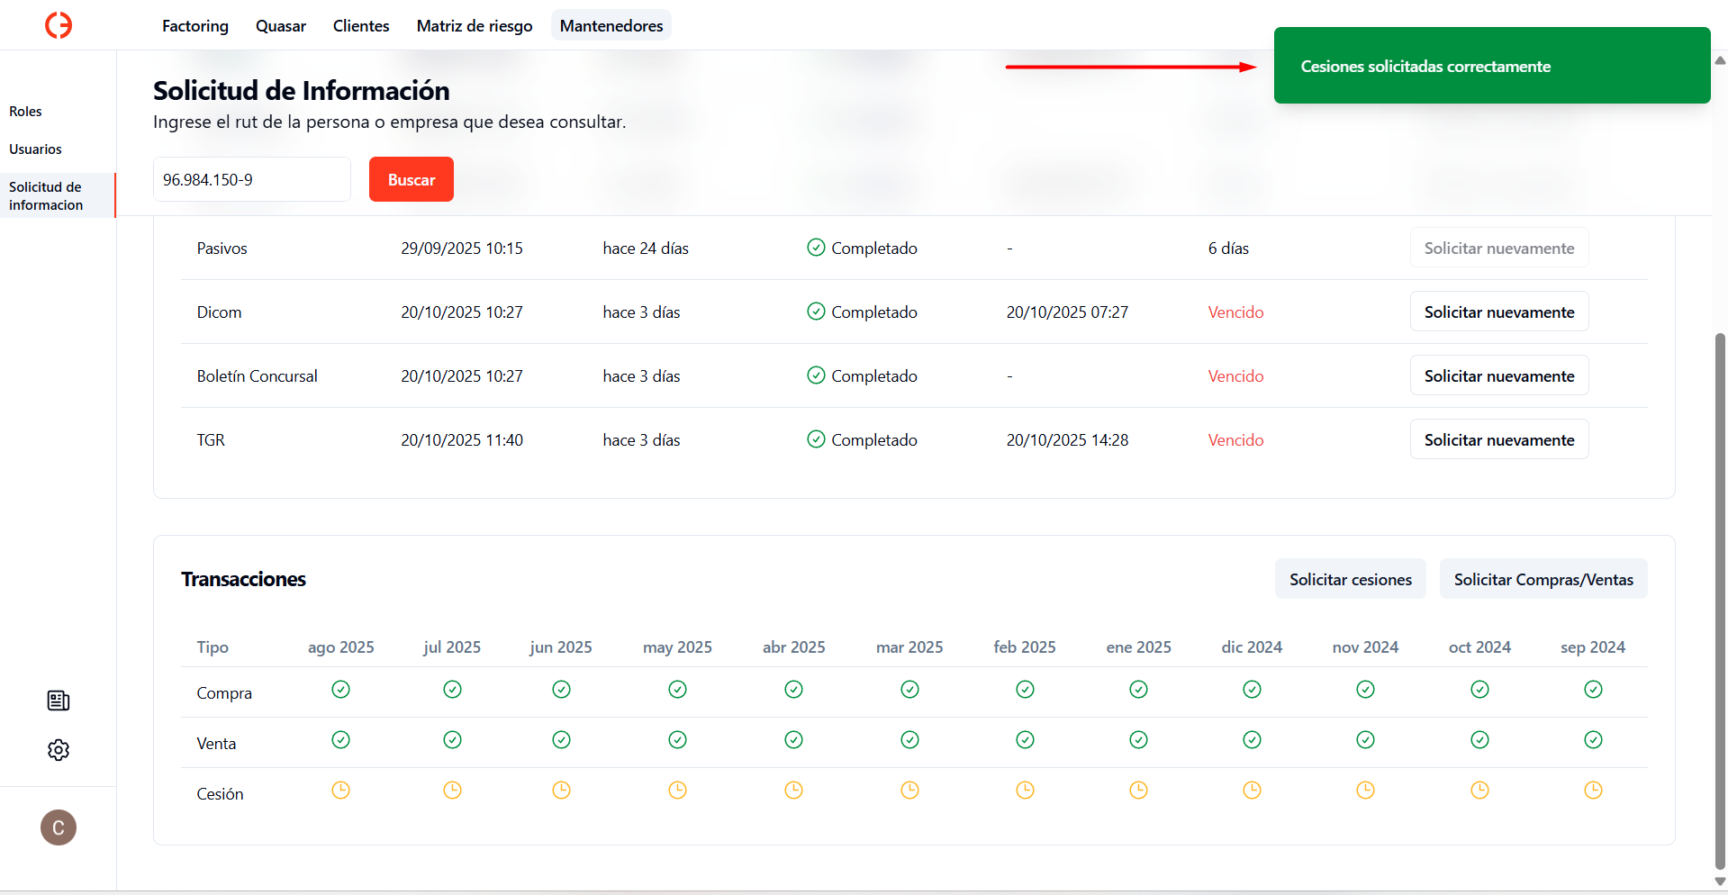Click the Solicitar cesiones button

[1350, 579]
